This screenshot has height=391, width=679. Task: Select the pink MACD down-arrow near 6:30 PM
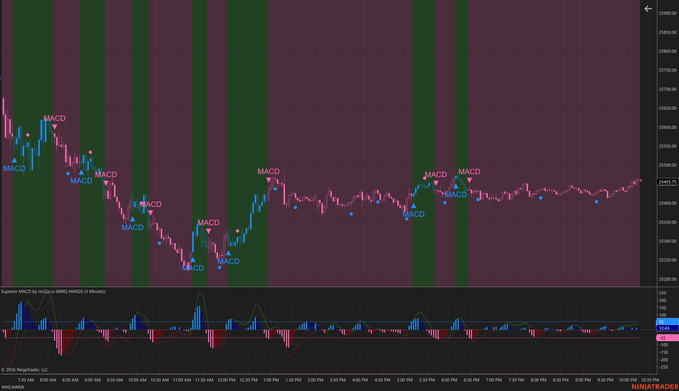pos(469,180)
